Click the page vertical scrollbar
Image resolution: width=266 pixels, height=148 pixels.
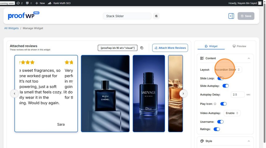[264, 73]
